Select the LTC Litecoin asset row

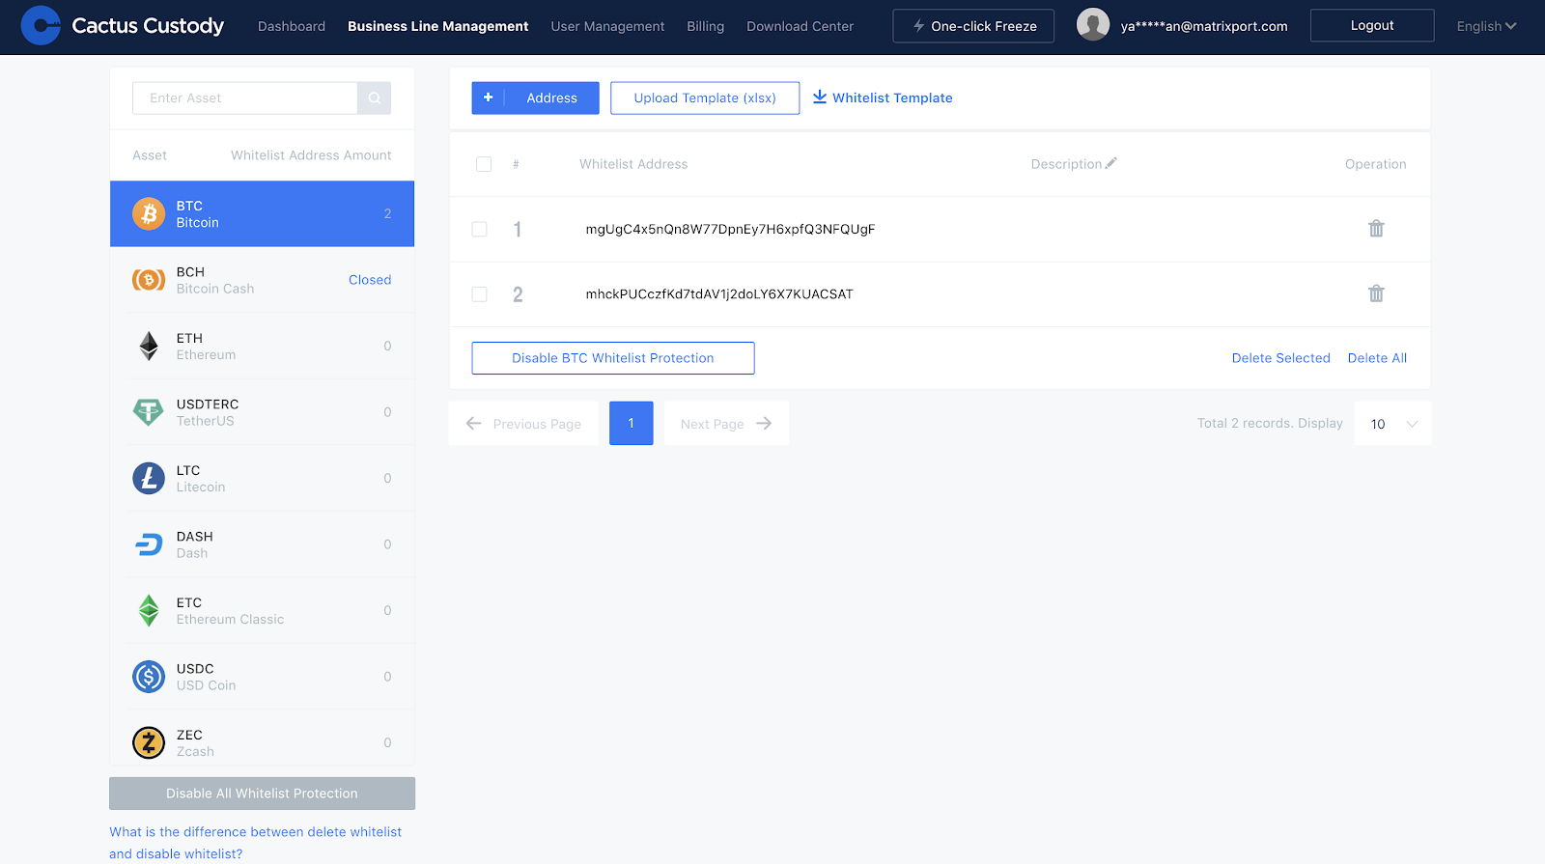262,478
